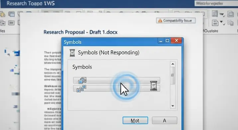Image resolution: width=238 pixels, height=130 pixels.
Task: Maximize the Symbols dialog window
Action: 168,41
